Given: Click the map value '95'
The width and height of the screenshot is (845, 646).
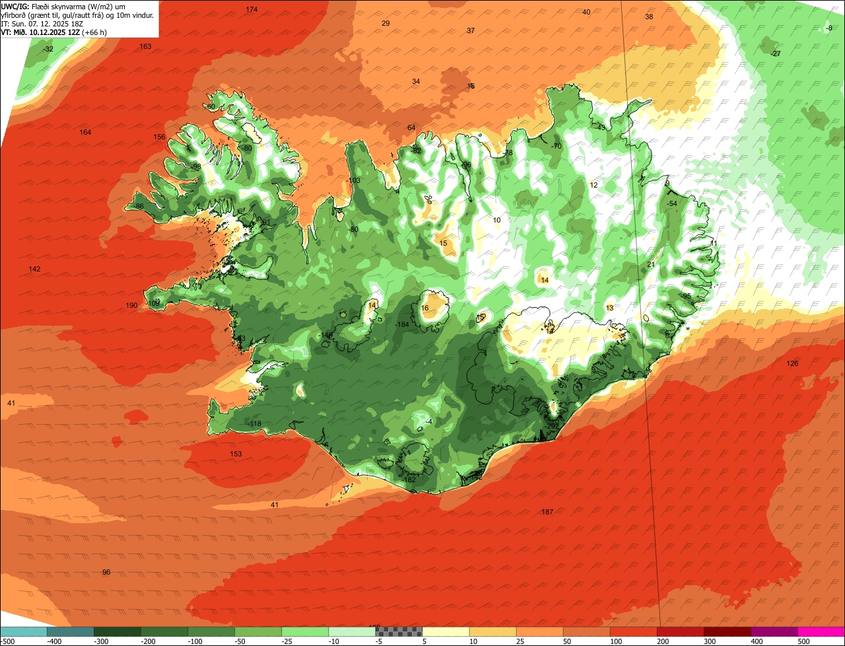Looking at the screenshot, I should click(x=687, y=296).
